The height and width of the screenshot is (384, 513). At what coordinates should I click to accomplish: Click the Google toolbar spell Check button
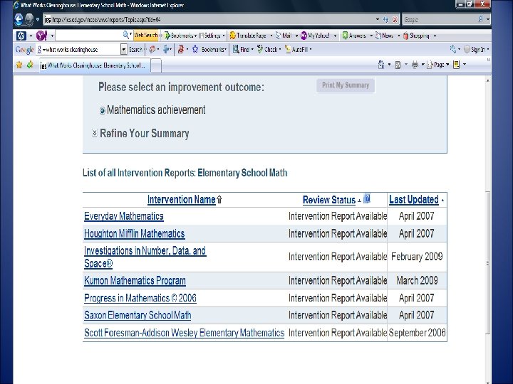267,49
